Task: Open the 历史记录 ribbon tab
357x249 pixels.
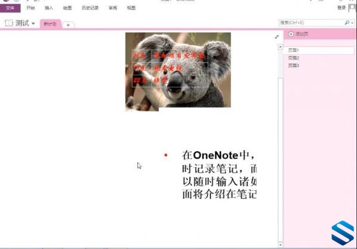Action: tap(90, 8)
